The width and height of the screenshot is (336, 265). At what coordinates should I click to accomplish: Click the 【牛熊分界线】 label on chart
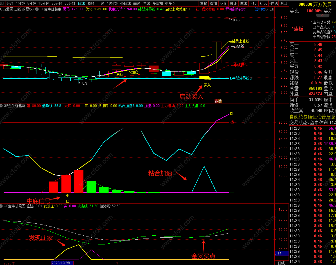[241, 78]
